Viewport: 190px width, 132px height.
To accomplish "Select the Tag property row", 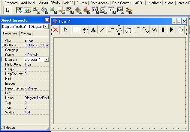I will (x=25, y=103).
